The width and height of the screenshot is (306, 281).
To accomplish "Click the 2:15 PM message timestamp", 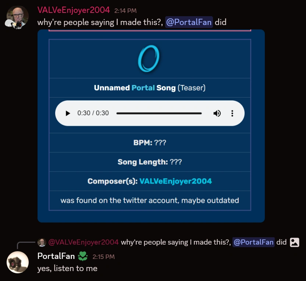I will coord(103,256).
